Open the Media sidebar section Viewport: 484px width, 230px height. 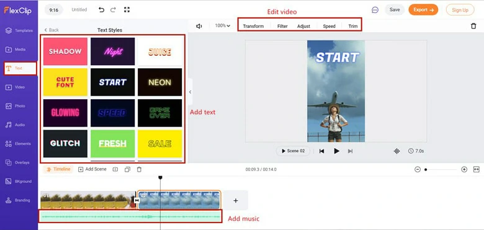pos(16,50)
